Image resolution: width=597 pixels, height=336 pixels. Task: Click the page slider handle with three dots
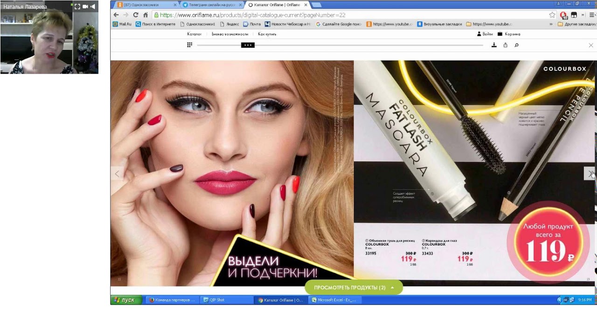[248, 45]
